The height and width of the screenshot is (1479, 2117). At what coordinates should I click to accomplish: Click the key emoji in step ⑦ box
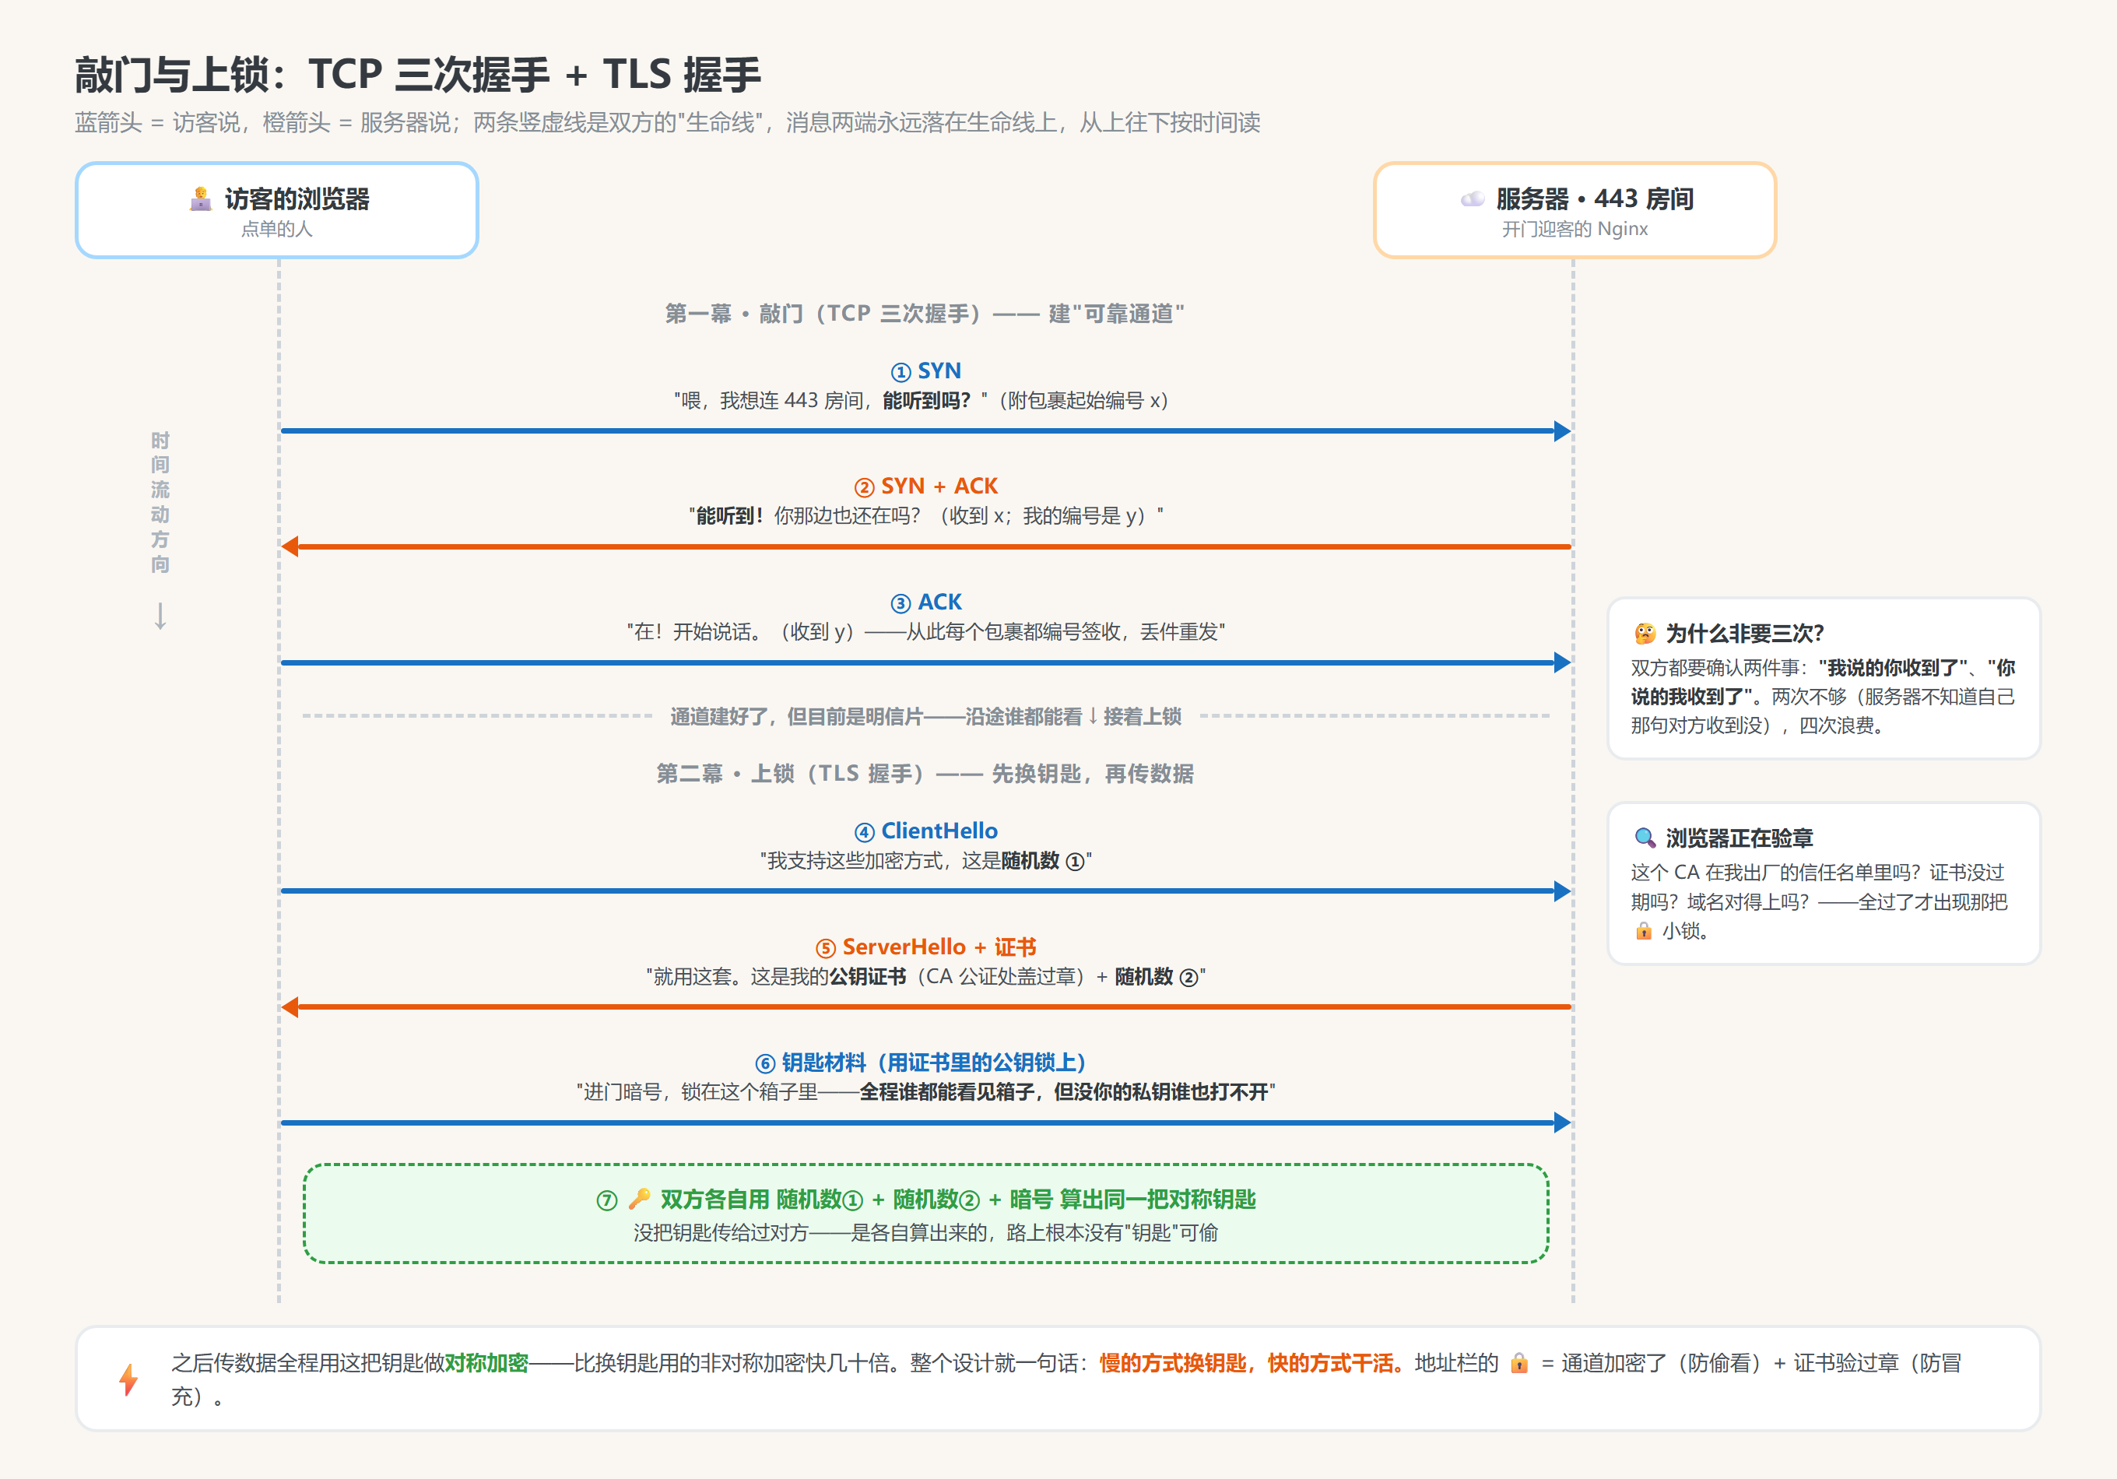pyautogui.click(x=639, y=1199)
